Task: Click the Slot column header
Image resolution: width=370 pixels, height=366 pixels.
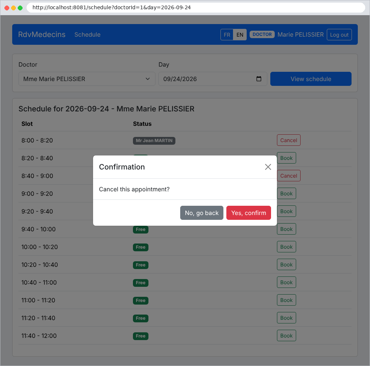Action: (x=27, y=124)
